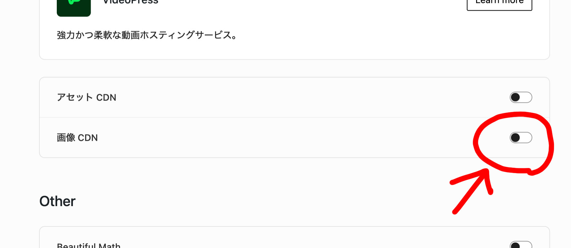Image resolution: width=571 pixels, height=248 pixels.
Task: Enable the アセット CDN toggle
Action: (x=521, y=97)
